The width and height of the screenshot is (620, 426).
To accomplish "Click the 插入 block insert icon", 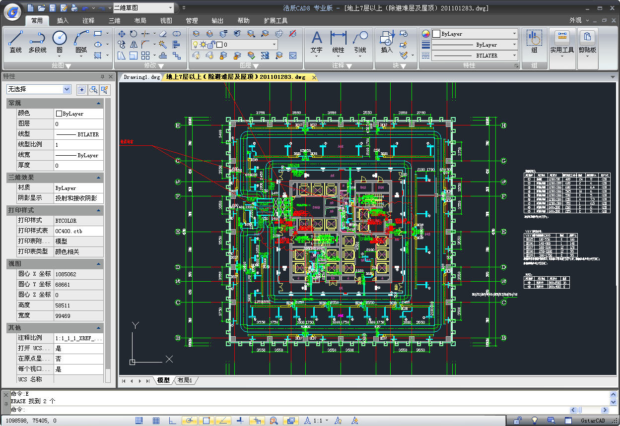I will [387, 42].
